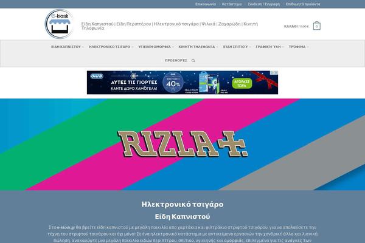Click the site tagline starting Είδη Καπνιστού | Είδη Περιπτέρου
The height and width of the screenshot is (243, 365).
point(170,26)
